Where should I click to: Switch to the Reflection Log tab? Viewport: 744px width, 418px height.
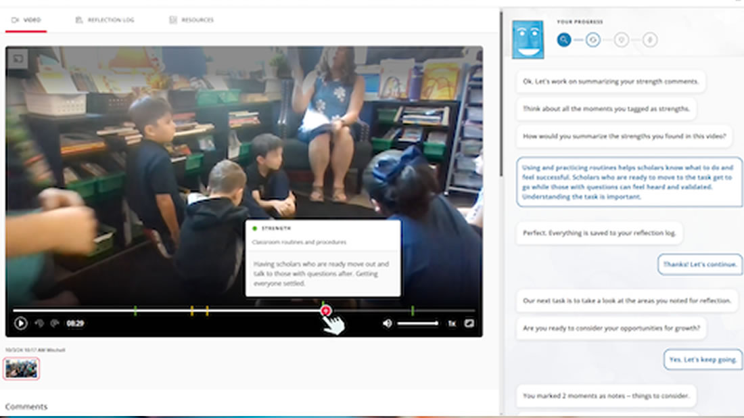click(105, 20)
